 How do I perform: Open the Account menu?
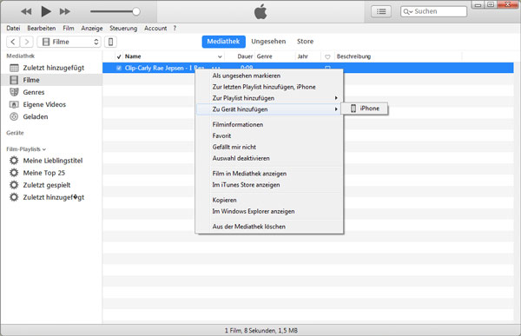click(x=155, y=29)
